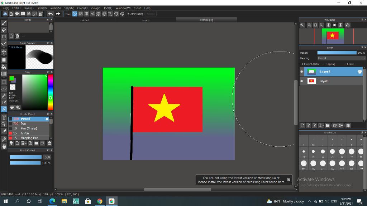Select Layer1 in the layer list

coord(331,81)
